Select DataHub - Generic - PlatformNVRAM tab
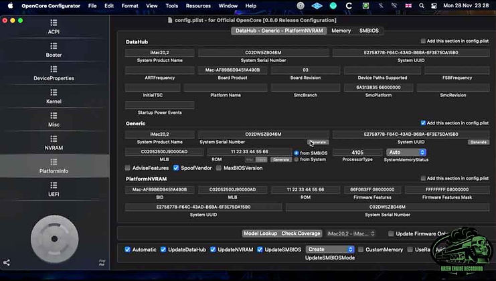The image size is (496, 281). [x=279, y=31]
